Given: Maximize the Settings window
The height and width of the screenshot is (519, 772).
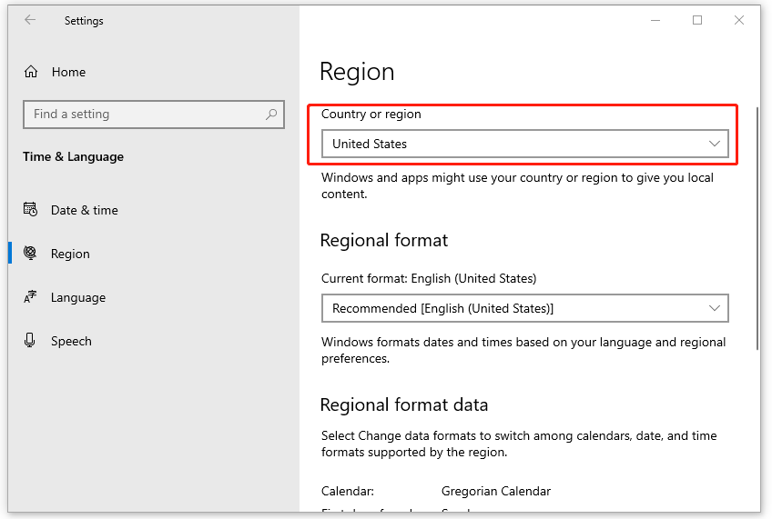Looking at the screenshot, I should (697, 20).
